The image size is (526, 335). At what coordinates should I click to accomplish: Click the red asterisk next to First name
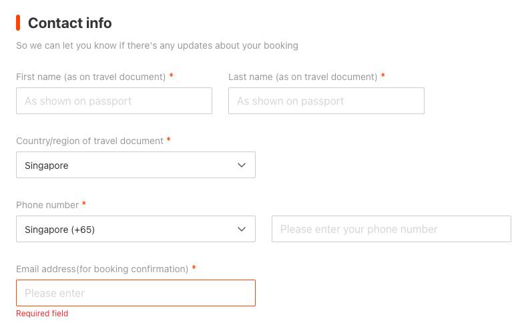pos(172,76)
